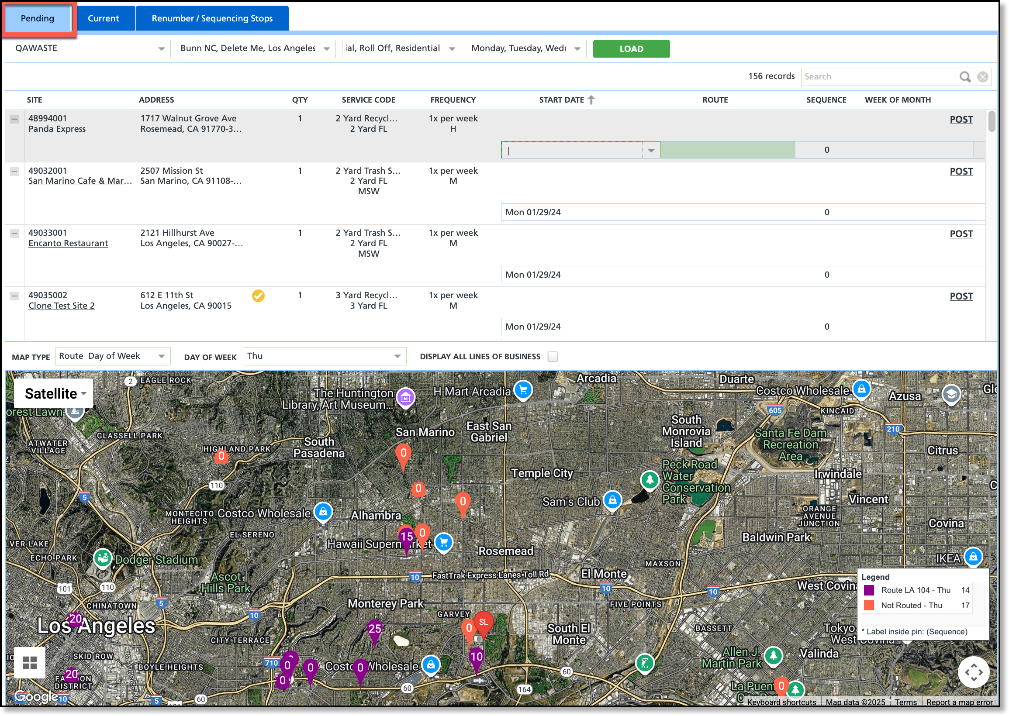
Task: Collapse the Encanto Restaurant row
Action: 14,234
